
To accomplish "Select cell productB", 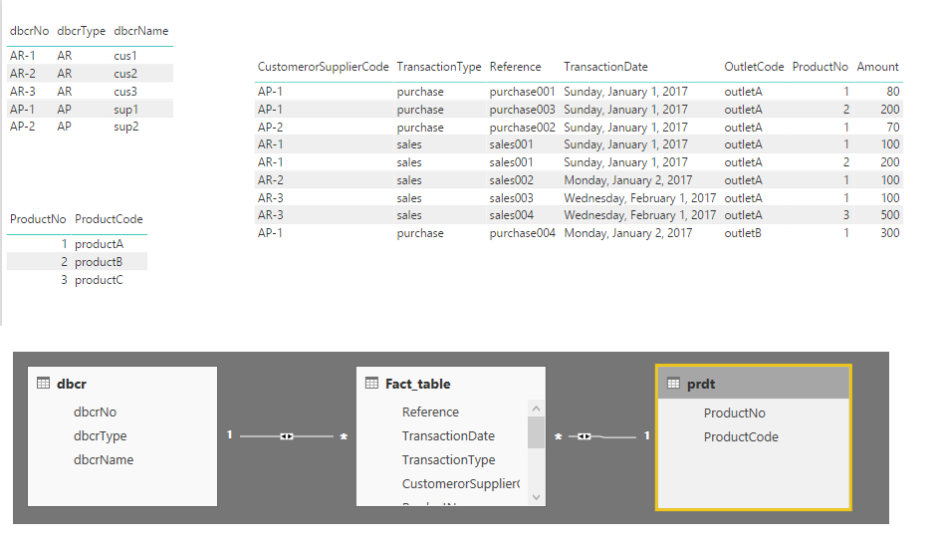I will coord(99,262).
